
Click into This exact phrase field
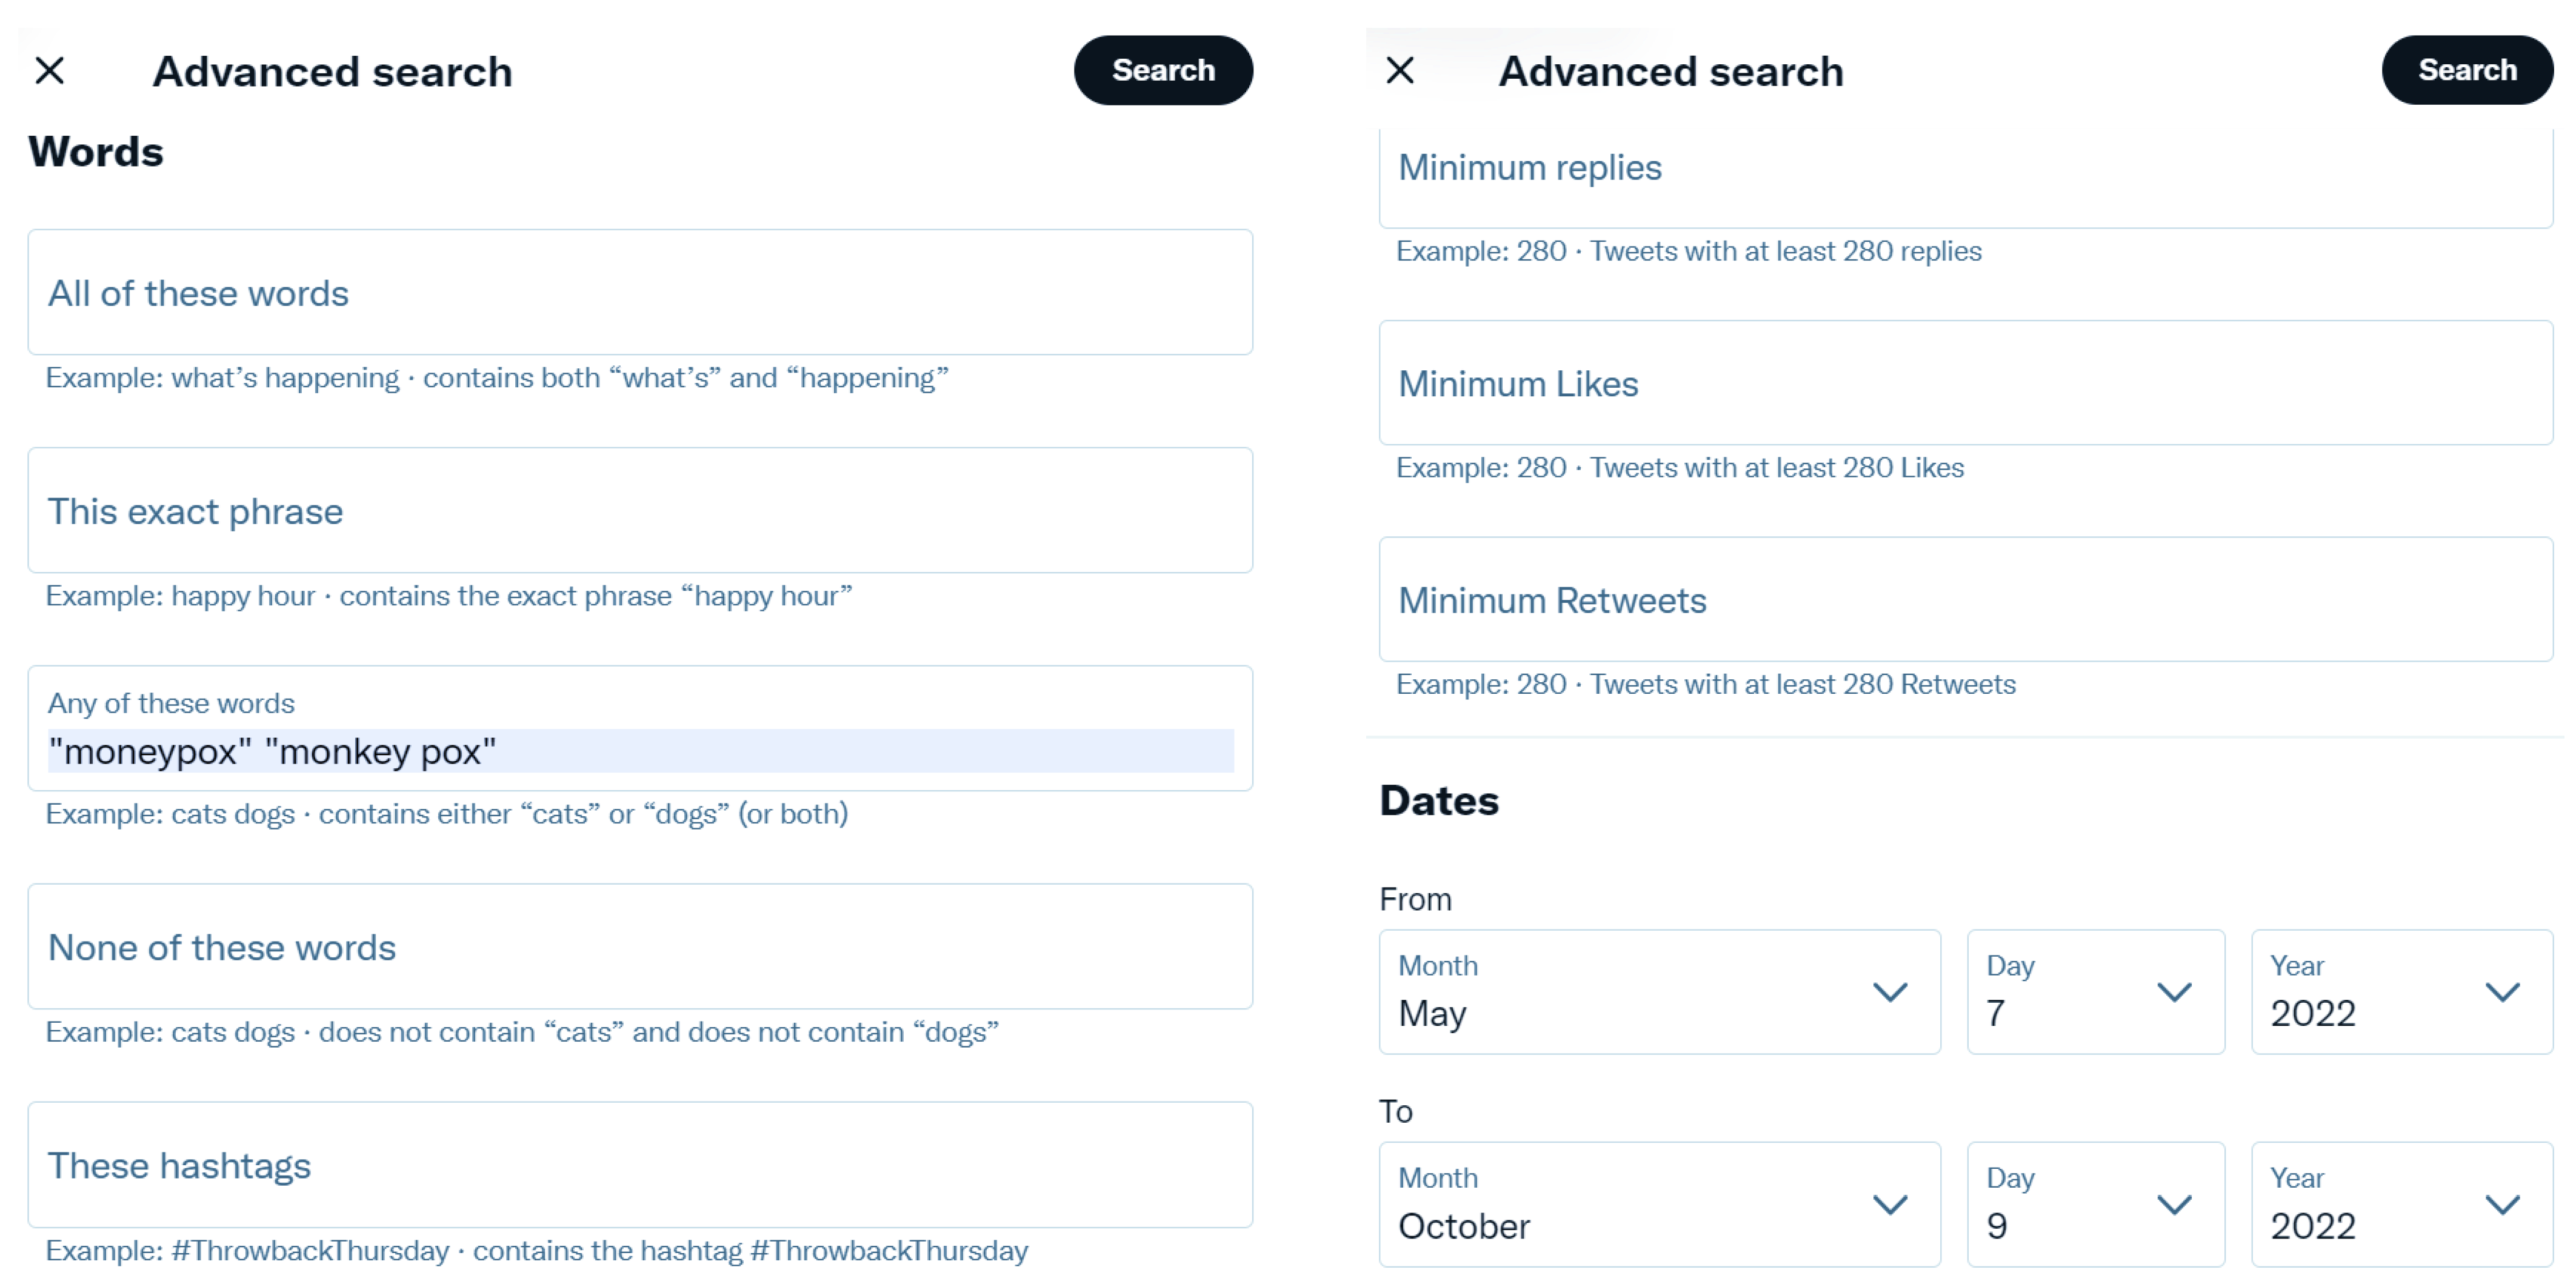coord(640,511)
